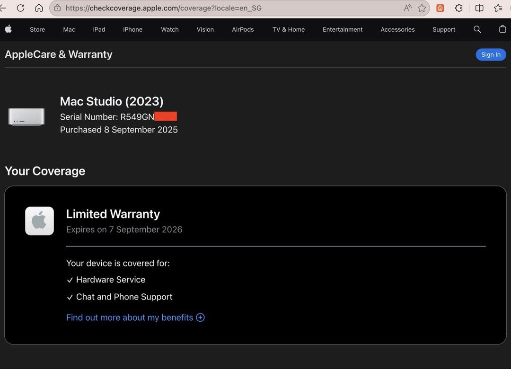Click the Sign In button
The width and height of the screenshot is (511, 369).
pos(491,54)
